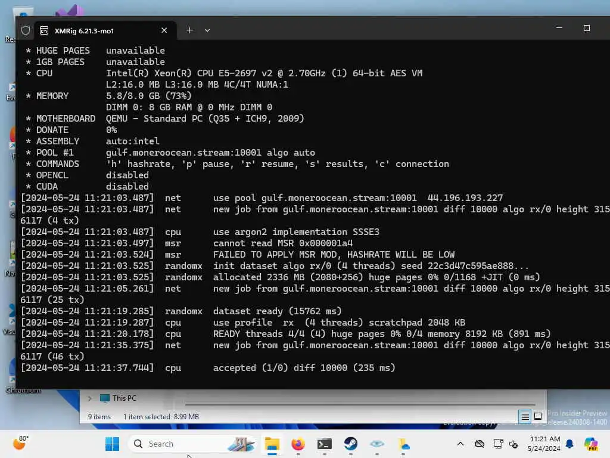Click the MEMORY 5.8/8.0 GB line
This screenshot has height=458, width=610.
[x=108, y=96]
